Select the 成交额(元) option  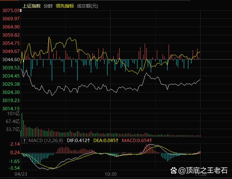coord(87,6)
